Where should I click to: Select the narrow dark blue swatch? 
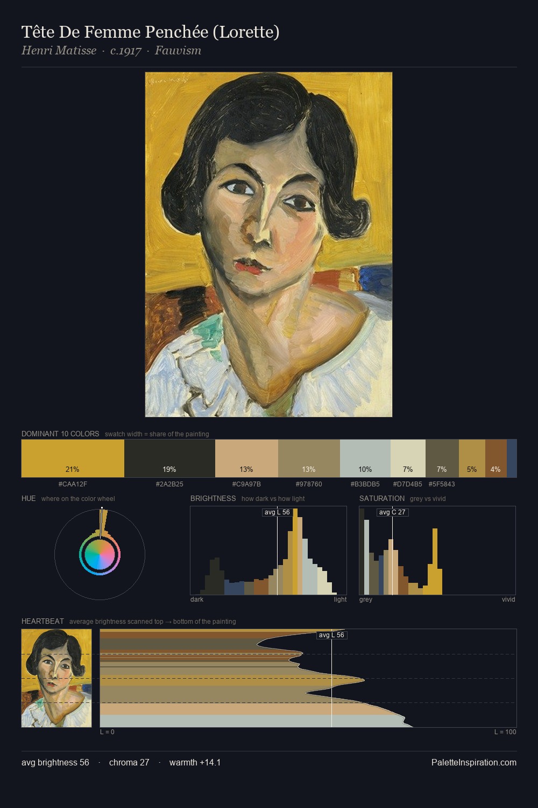click(x=512, y=458)
